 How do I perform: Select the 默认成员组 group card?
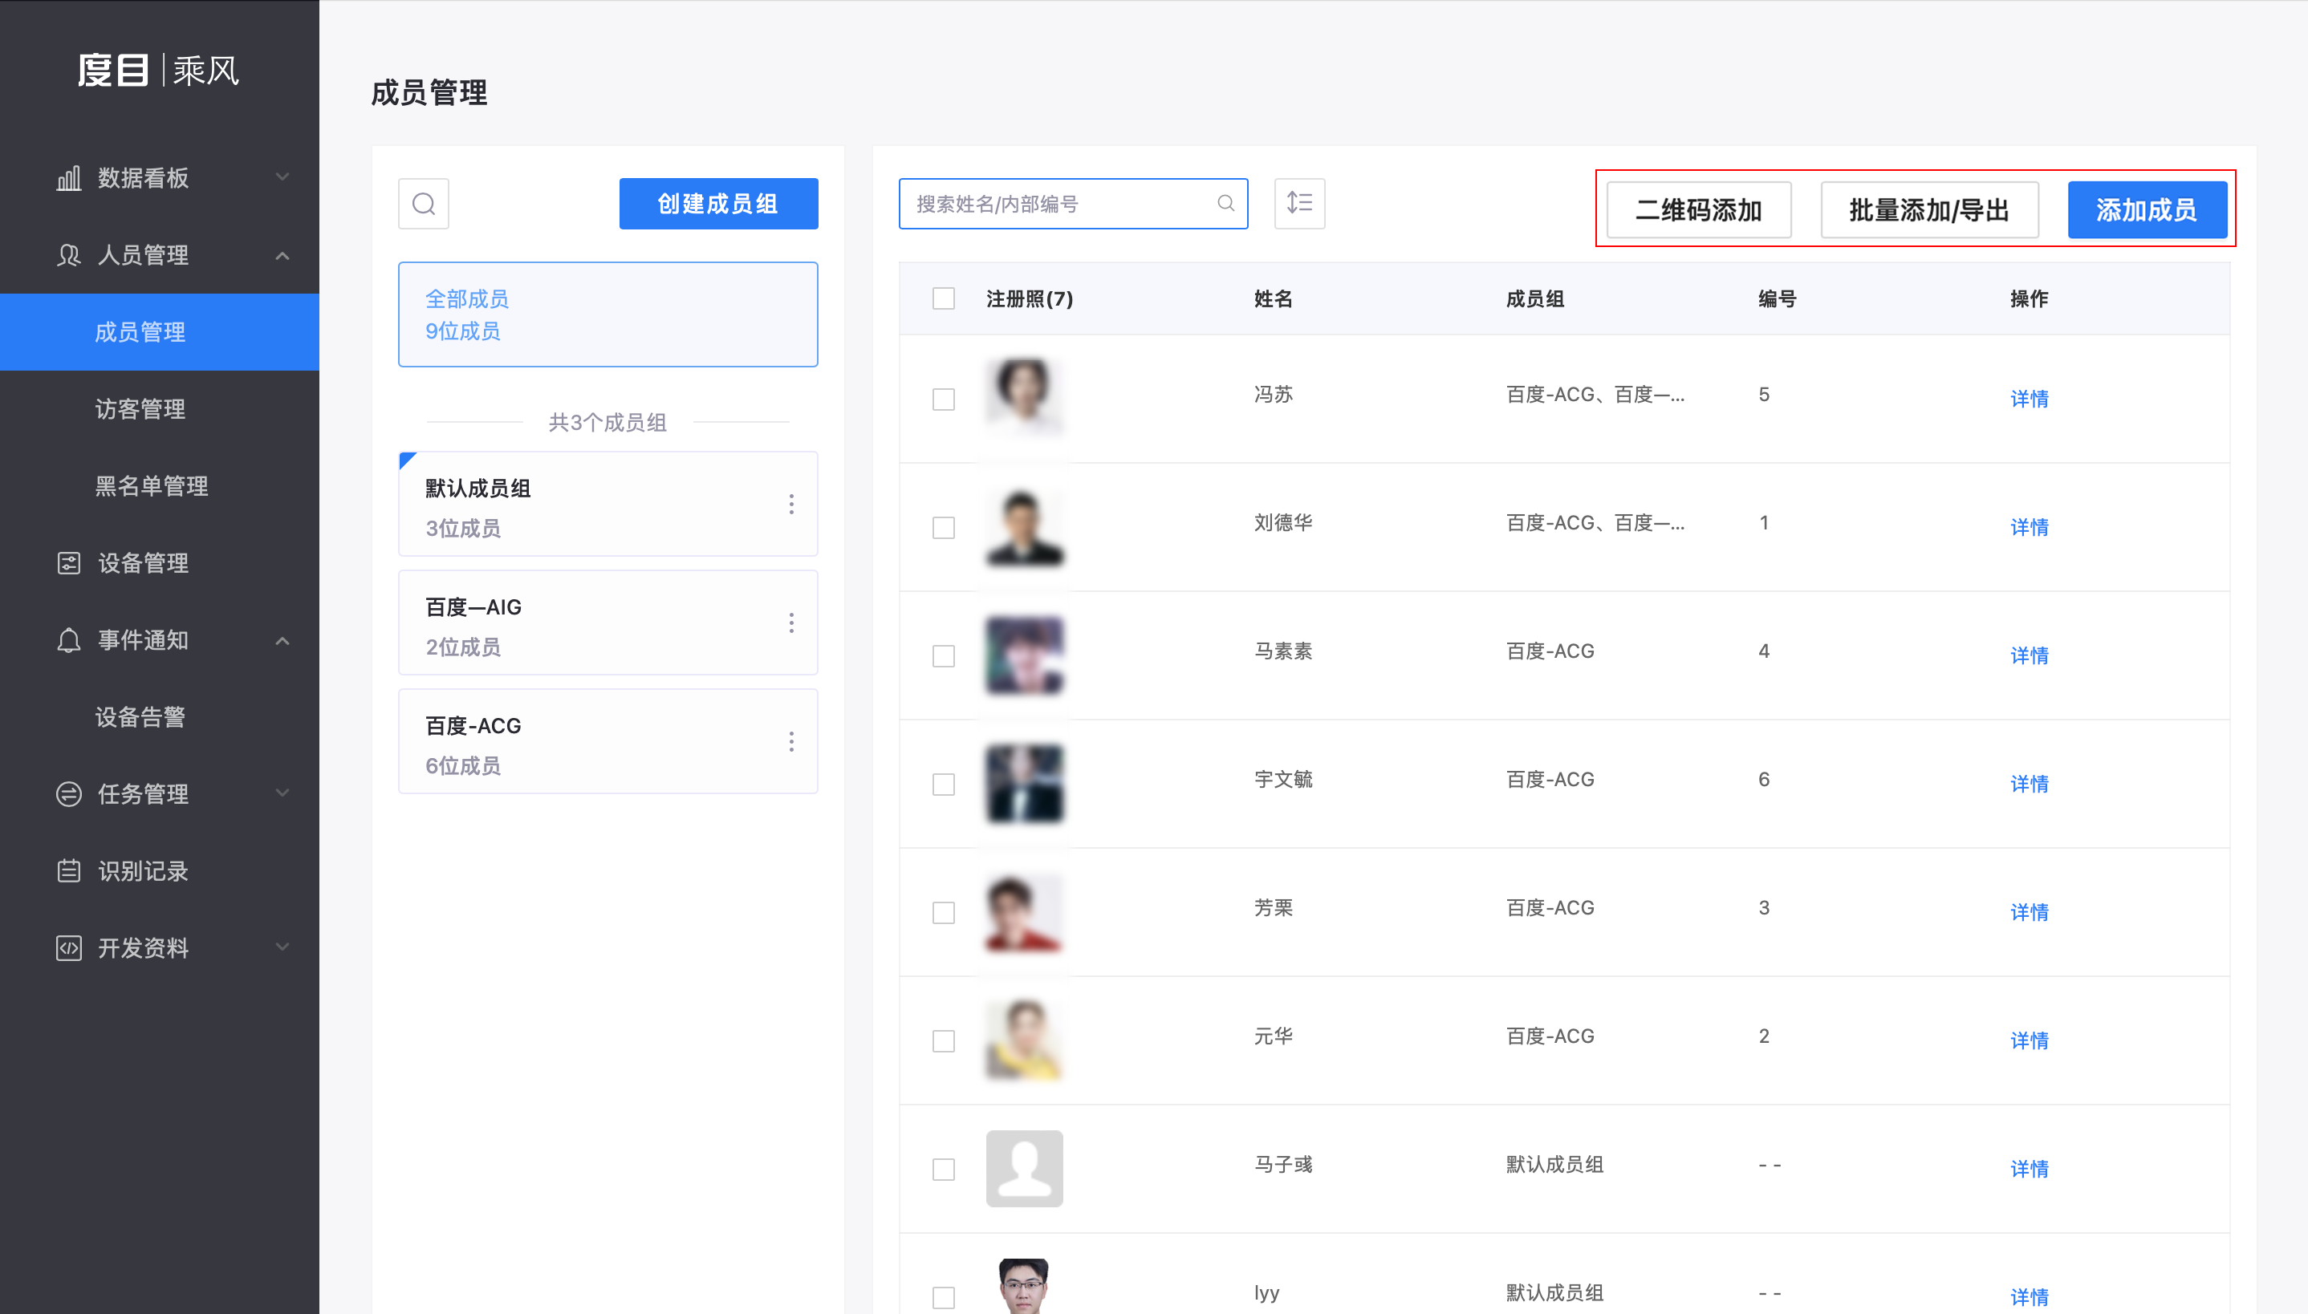608,505
